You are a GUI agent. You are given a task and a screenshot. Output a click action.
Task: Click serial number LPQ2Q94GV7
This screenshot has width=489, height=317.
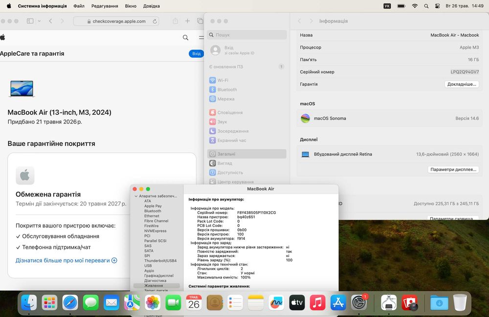click(465, 72)
